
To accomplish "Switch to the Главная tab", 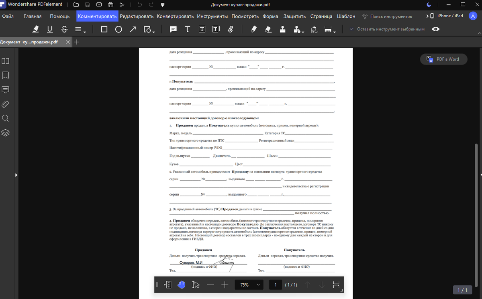I will [x=33, y=16].
